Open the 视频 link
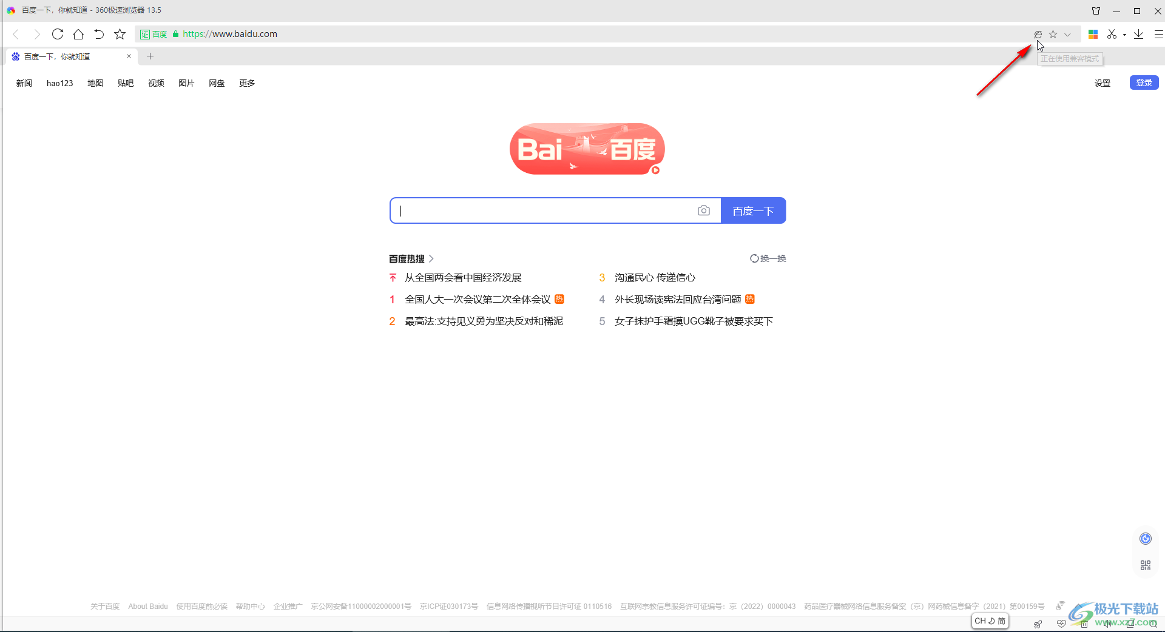The width and height of the screenshot is (1165, 632). [x=156, y=83]
